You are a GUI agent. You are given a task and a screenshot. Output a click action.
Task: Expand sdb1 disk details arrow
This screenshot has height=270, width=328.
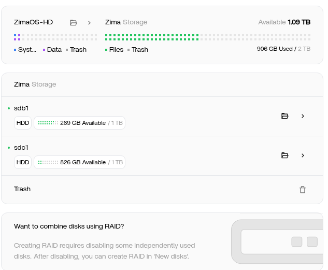click(x=303, y=116)
